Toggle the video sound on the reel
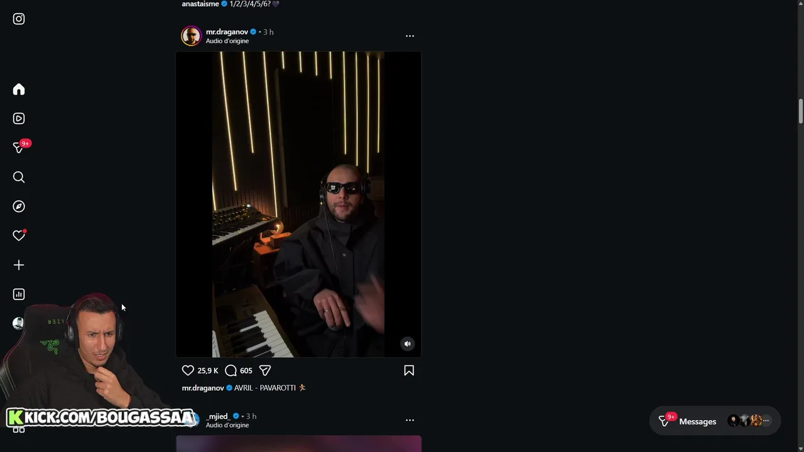The height and width of the screenshot is (452, 804). [408, 343]
